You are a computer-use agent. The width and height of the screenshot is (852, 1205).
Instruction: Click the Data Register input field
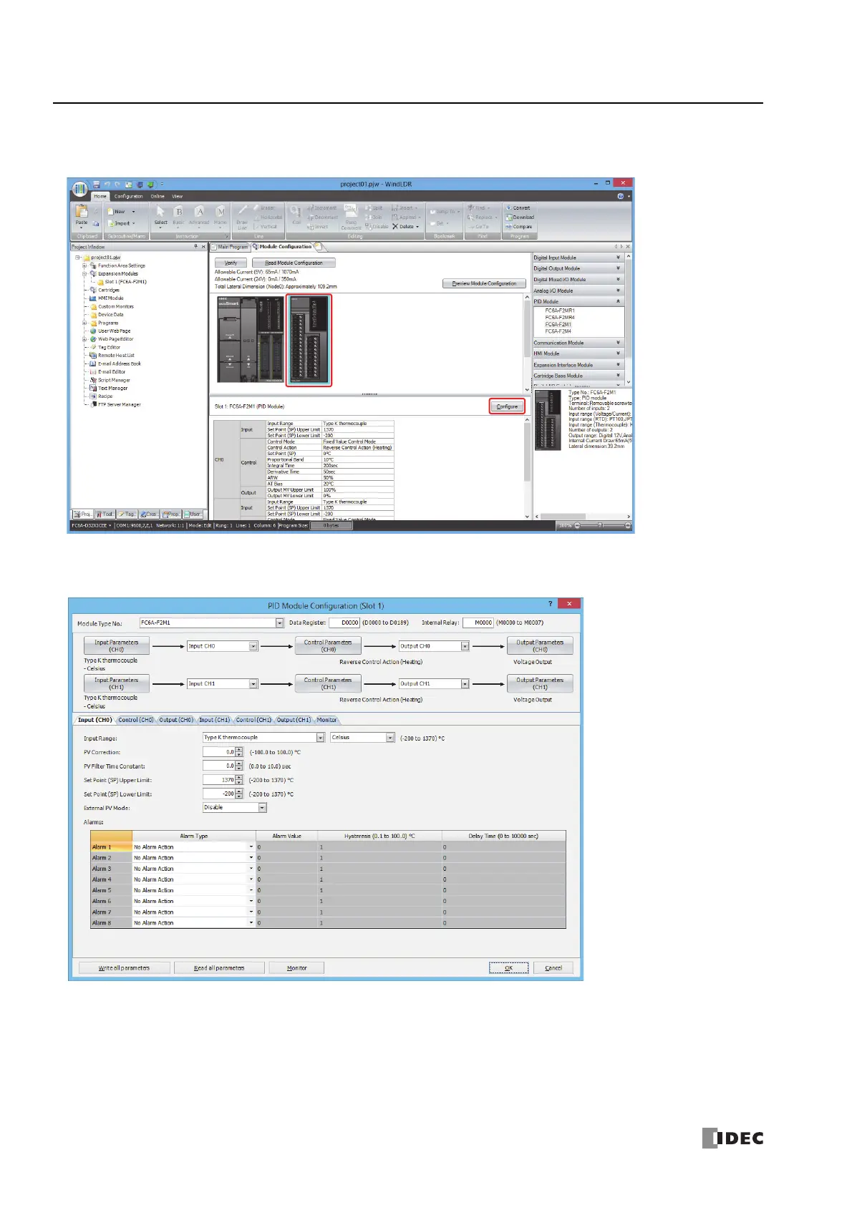click(344, 623)
